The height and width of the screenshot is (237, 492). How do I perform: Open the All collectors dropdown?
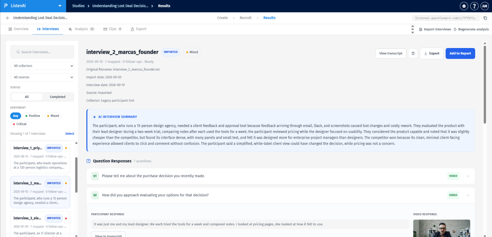tap(42, 66)
